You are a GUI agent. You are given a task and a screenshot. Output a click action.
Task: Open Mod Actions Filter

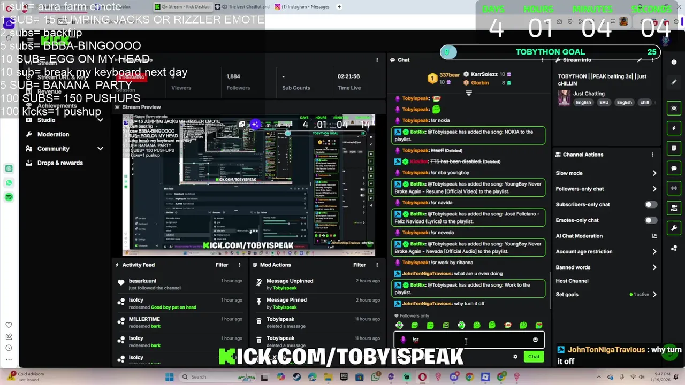(359, 265)
